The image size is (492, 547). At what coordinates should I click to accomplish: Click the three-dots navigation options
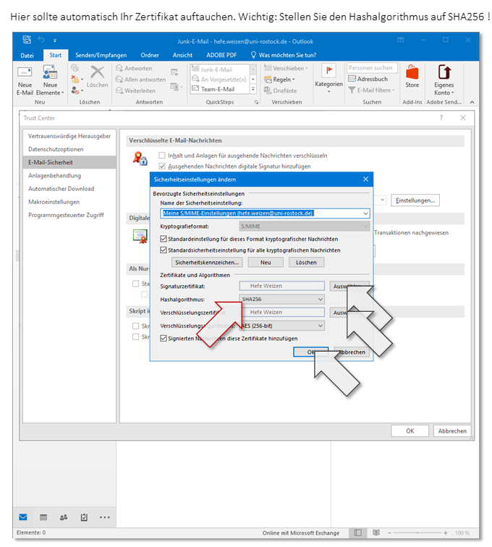tap(104, 517)
